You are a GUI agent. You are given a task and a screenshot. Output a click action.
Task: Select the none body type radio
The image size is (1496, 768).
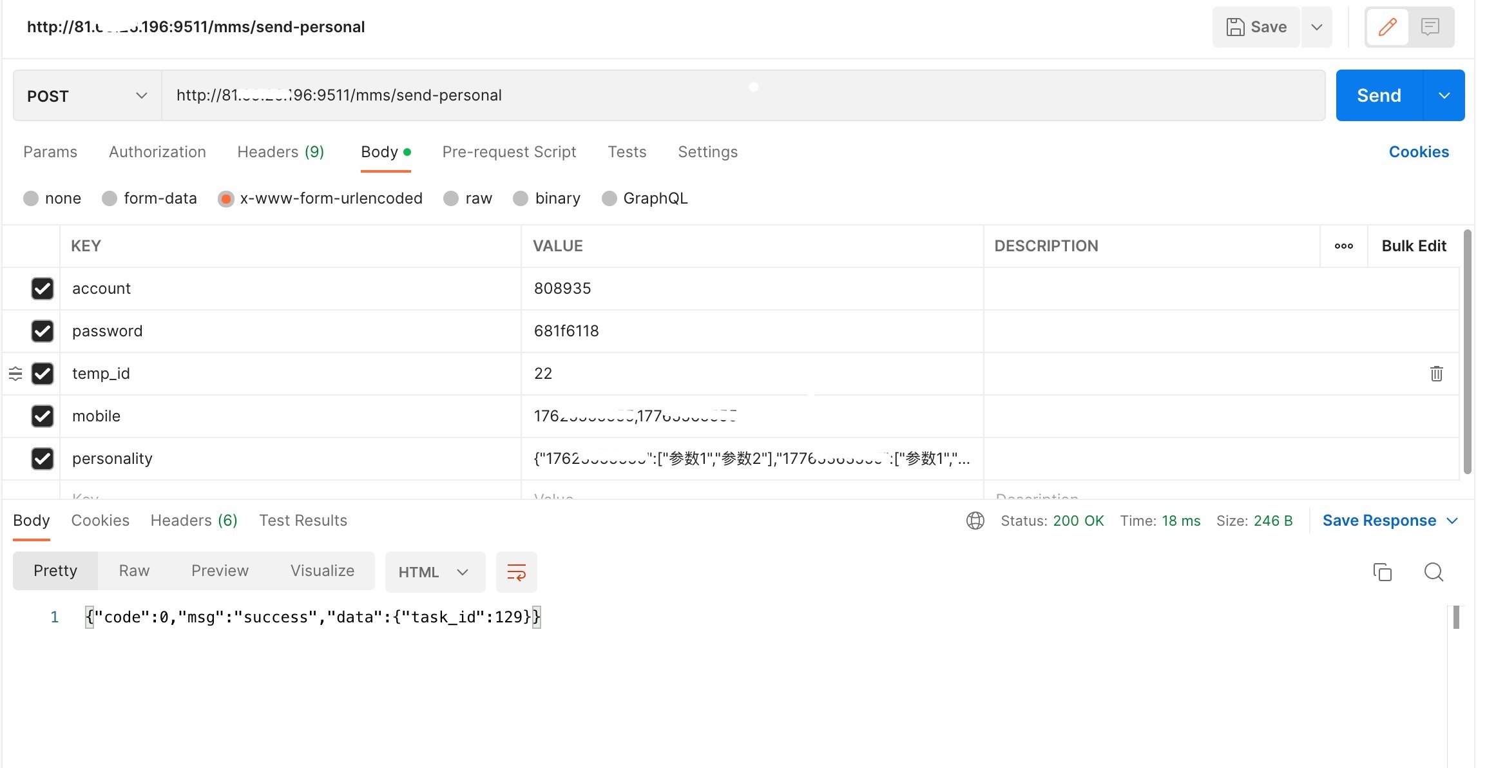pos(31,198)
